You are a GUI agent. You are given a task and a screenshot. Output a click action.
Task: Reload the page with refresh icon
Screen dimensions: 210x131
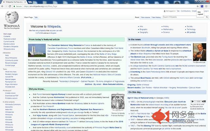tap(10, 6)
